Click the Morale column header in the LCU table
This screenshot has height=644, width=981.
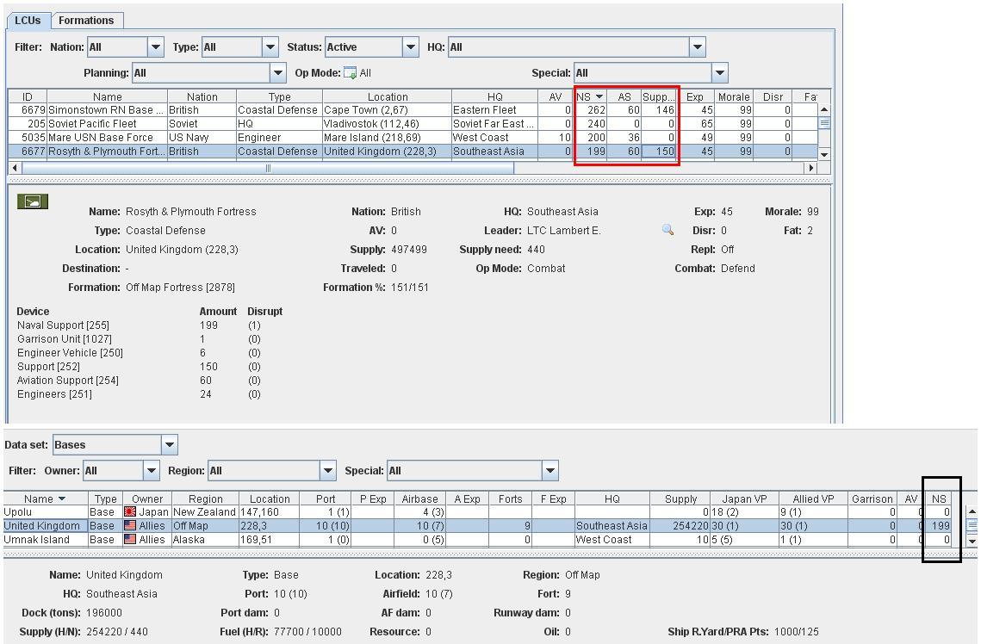733,97
